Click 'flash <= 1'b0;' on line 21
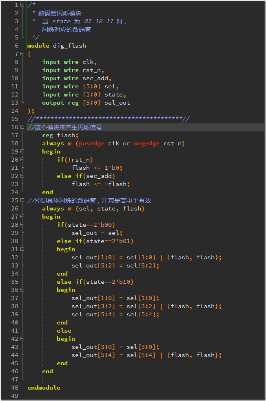Image resolution: width=266 pixels, height=401 pixels. 97,168
